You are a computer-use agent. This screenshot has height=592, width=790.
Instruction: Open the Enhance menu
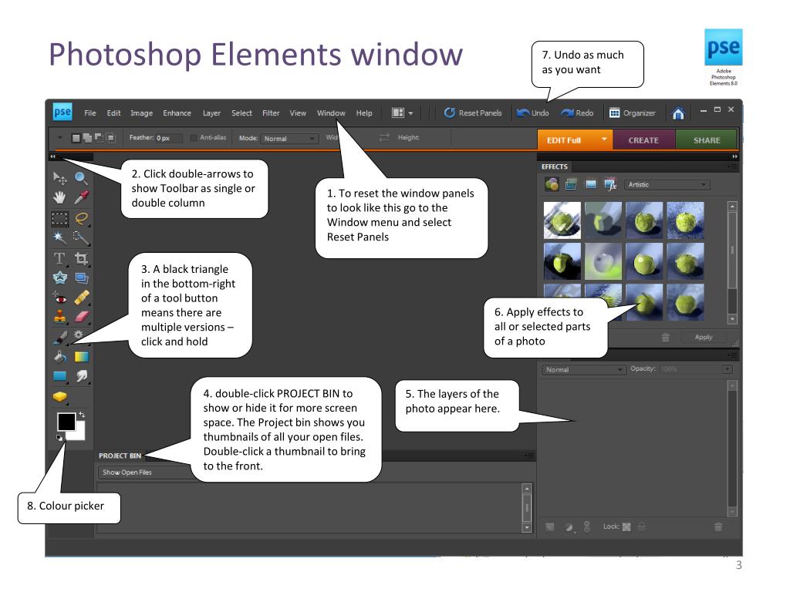[177, 113]
